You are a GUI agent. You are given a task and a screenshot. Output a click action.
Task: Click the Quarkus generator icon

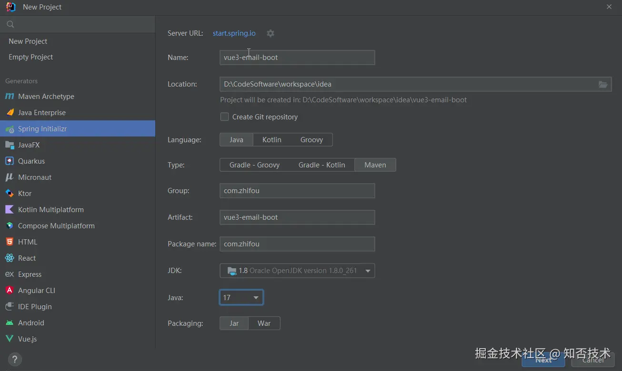[x=10, y=161]
